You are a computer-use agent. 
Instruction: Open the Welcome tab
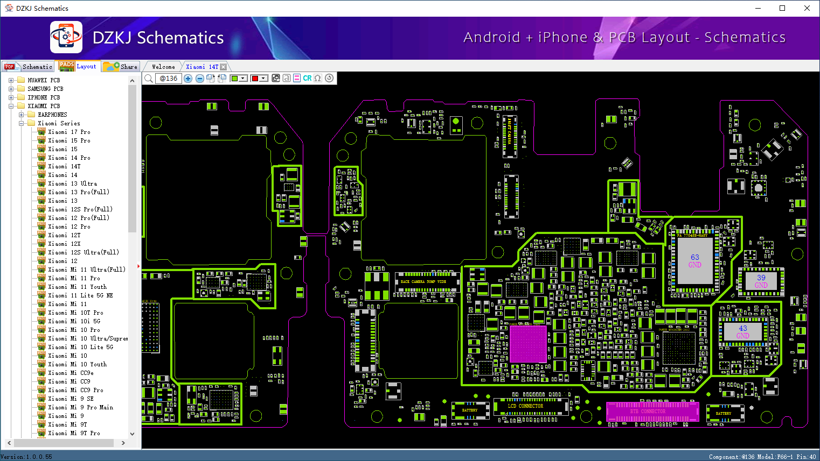coord(163,67)
